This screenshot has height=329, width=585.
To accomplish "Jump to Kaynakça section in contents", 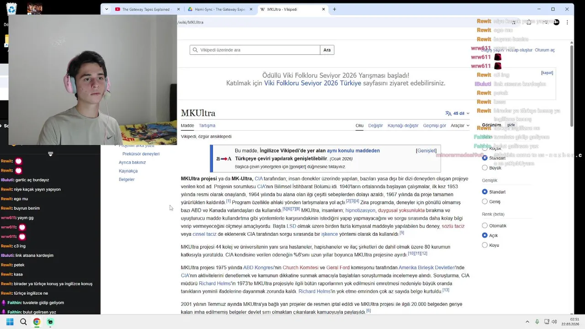I will coord(128,171).
